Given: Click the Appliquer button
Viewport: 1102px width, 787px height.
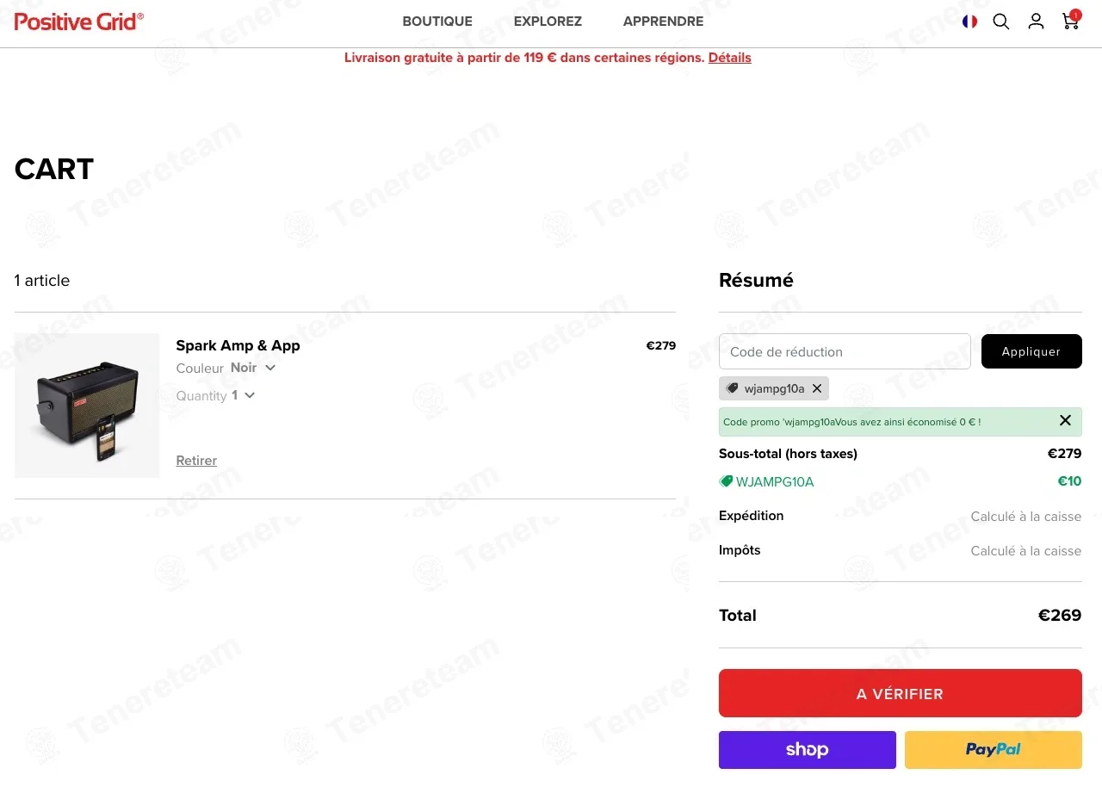Looking at the screenshot, I should coord(1031,351).
